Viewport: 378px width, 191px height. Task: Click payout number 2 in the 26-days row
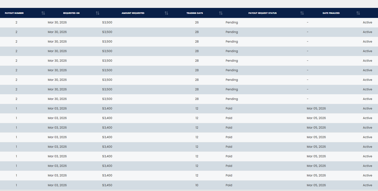[16, 23]
